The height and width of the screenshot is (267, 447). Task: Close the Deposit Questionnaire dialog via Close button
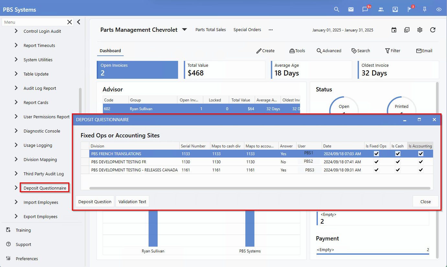pyautogui.click(x=426, y=202)
